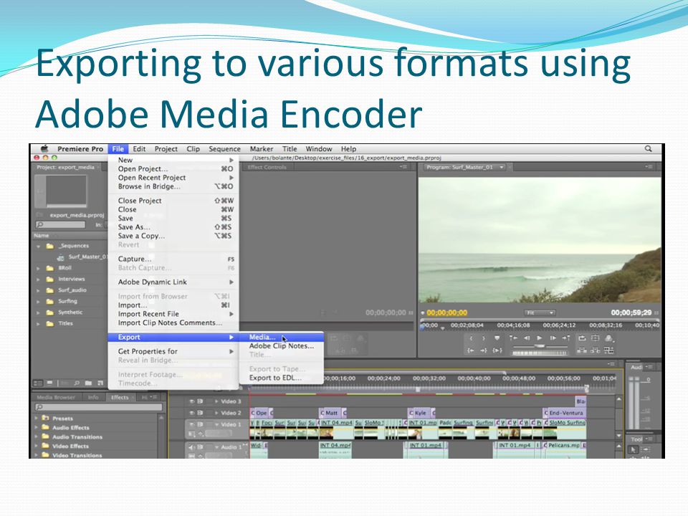Click the Step Back frame button
This screenshot has width=688, height=516.
click(527, 338)
